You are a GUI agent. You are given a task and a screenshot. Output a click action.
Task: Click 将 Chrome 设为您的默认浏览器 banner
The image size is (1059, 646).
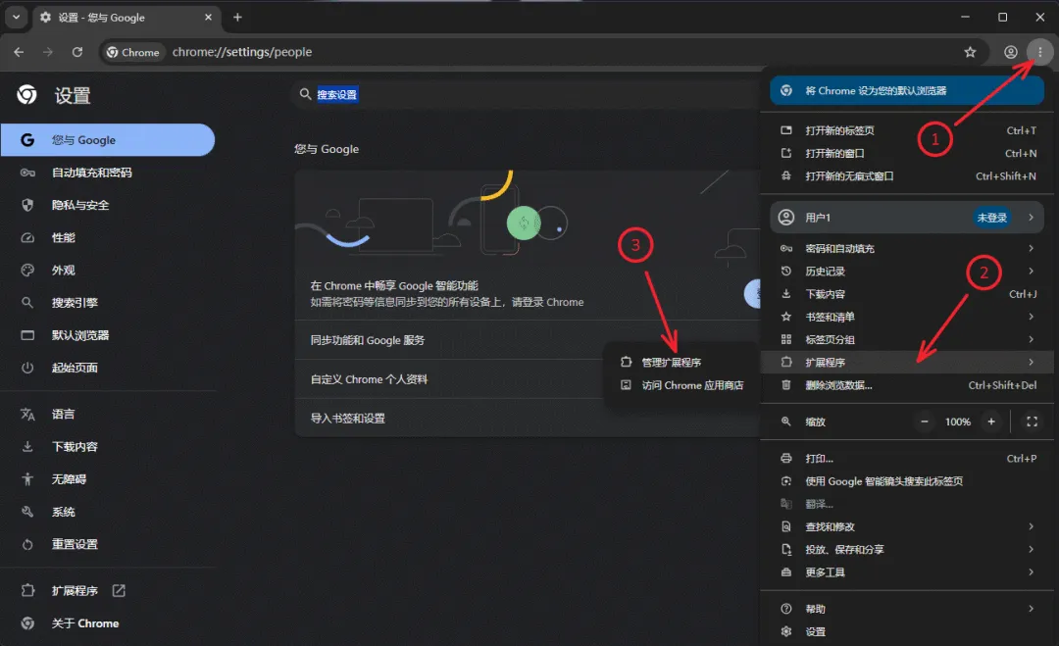[x=907, y=90]
